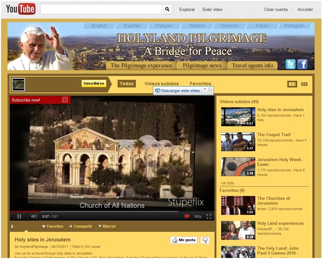
Task: Click HolylandPilgrimage uploader name
Action: (x=34, y=247)
